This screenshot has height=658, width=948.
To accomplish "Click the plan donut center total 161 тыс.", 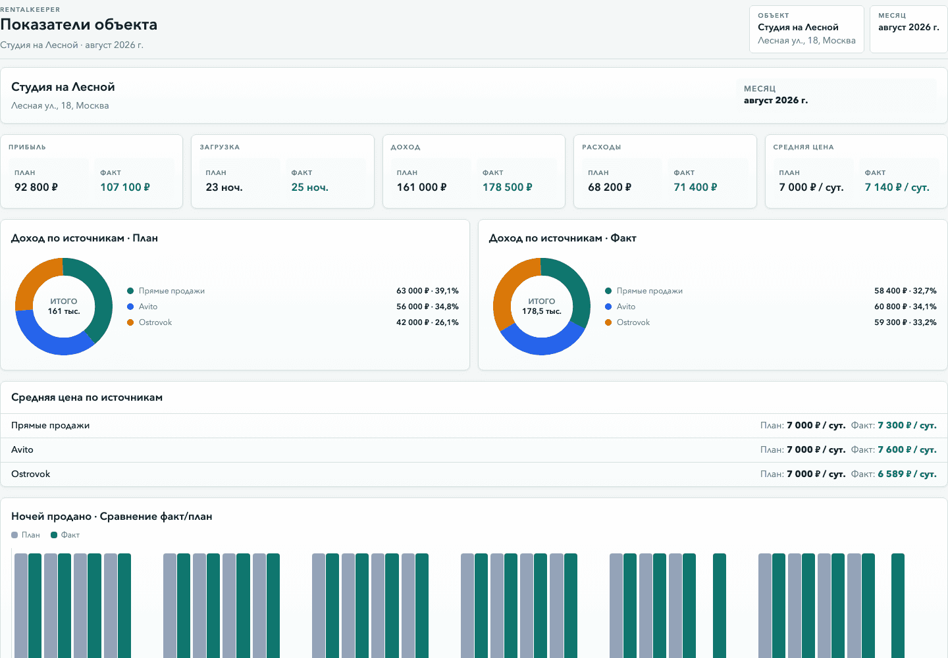I will [64, 311].
